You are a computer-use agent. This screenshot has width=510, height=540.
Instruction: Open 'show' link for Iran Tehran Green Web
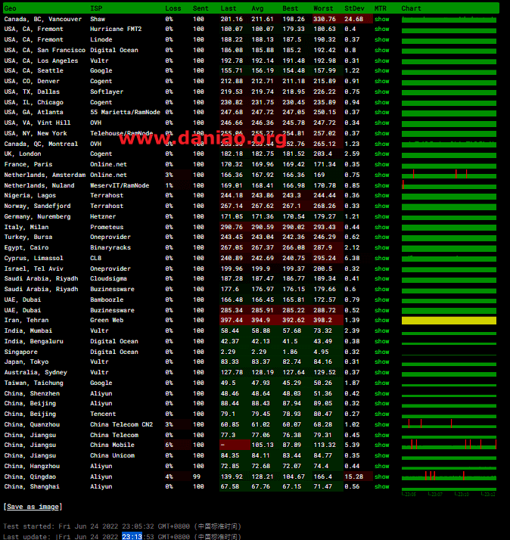382,320
